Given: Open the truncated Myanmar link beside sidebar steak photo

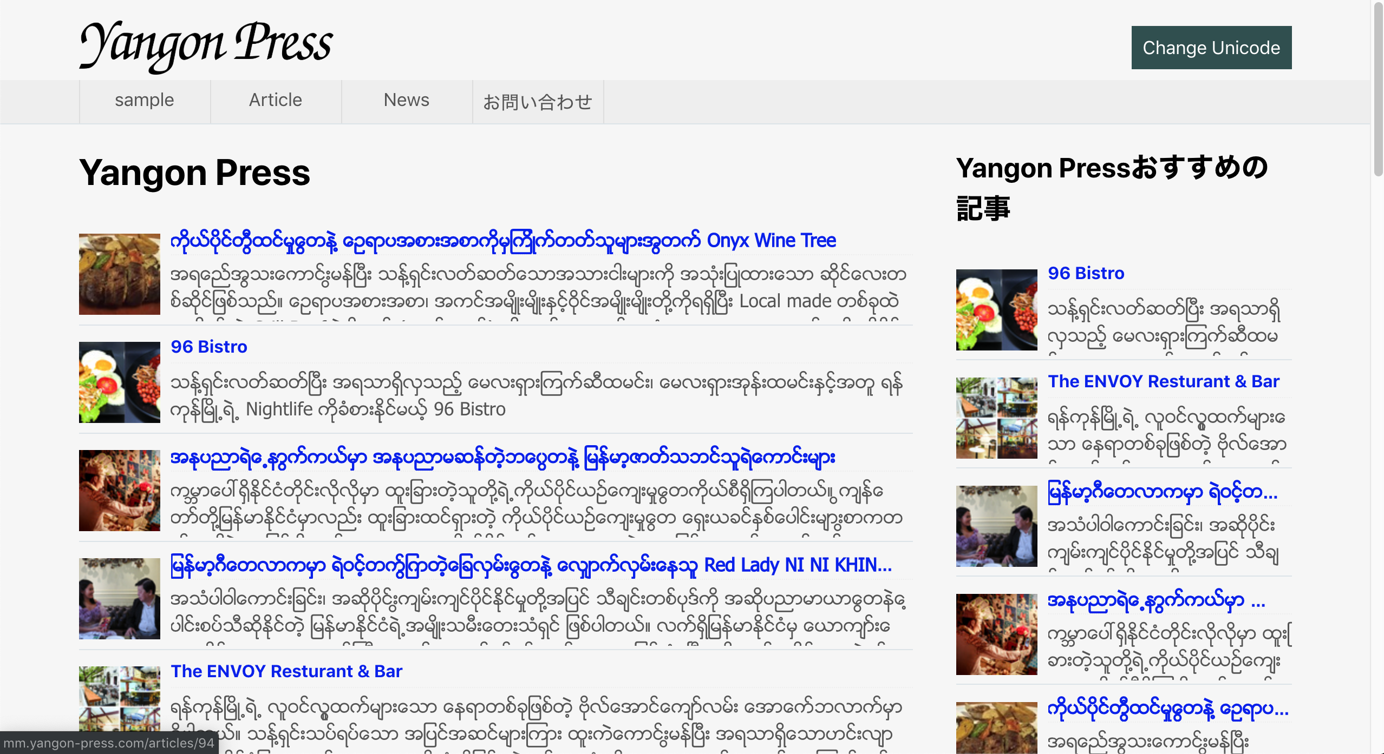Looking at the screenshot, I should (x=1168, y=709).
